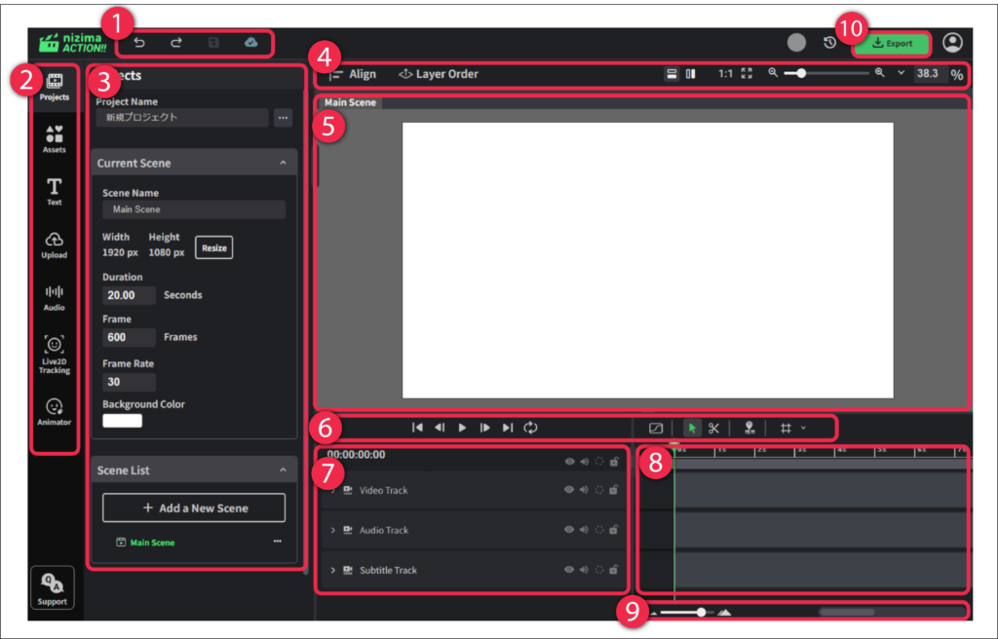Image resolution: width=998 pixels, height=639 pixels.
Task: Open the zoom percentage preset dropdown
Action: (902, 73)
